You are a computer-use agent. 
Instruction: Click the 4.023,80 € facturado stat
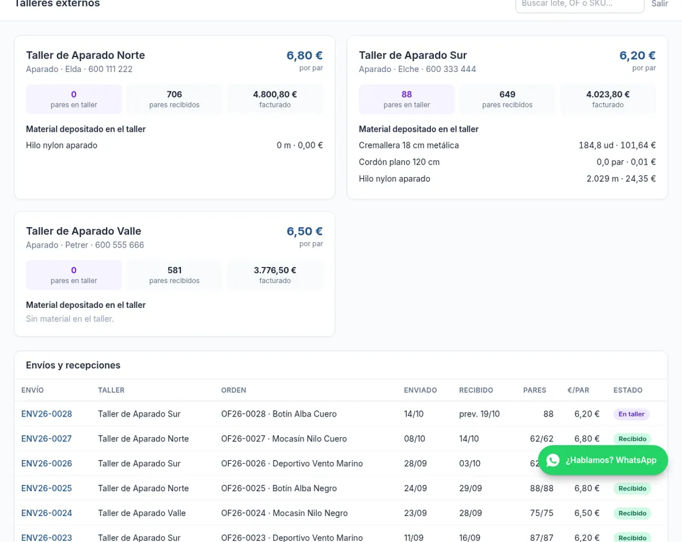(x=608, y=99)
